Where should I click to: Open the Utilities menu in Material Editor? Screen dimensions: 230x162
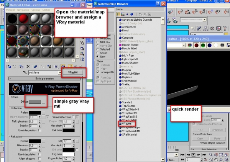(46, 10)
